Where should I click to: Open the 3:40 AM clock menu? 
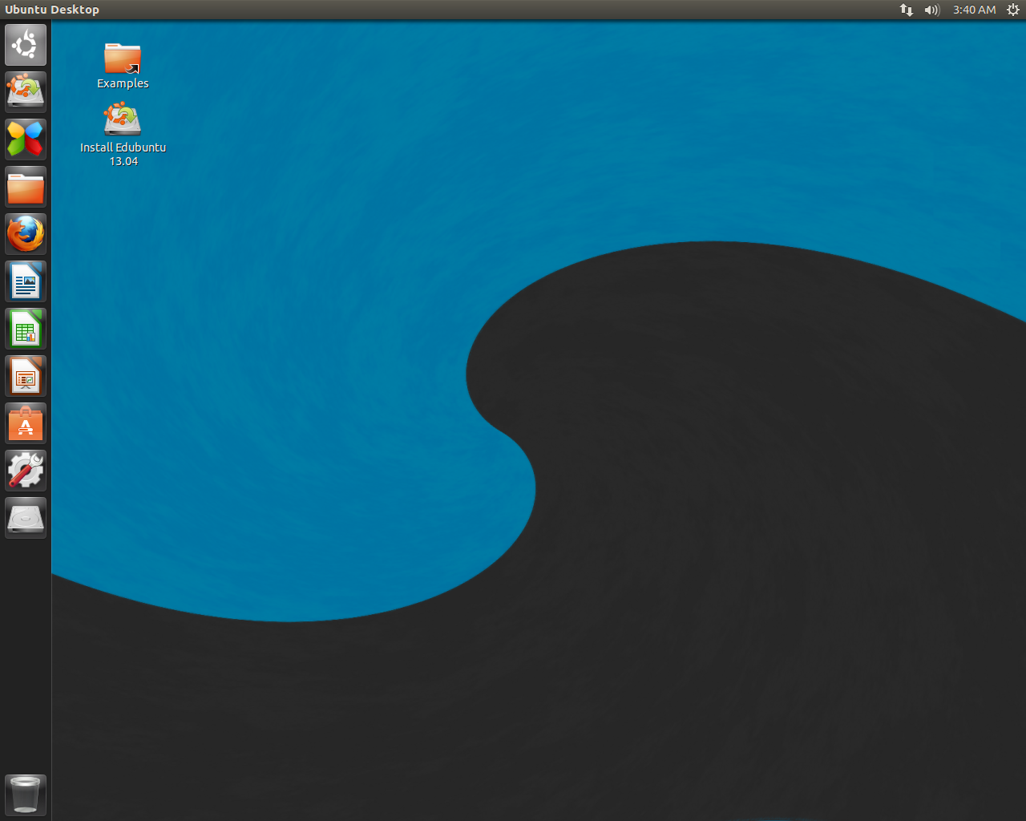pos(975,10)
